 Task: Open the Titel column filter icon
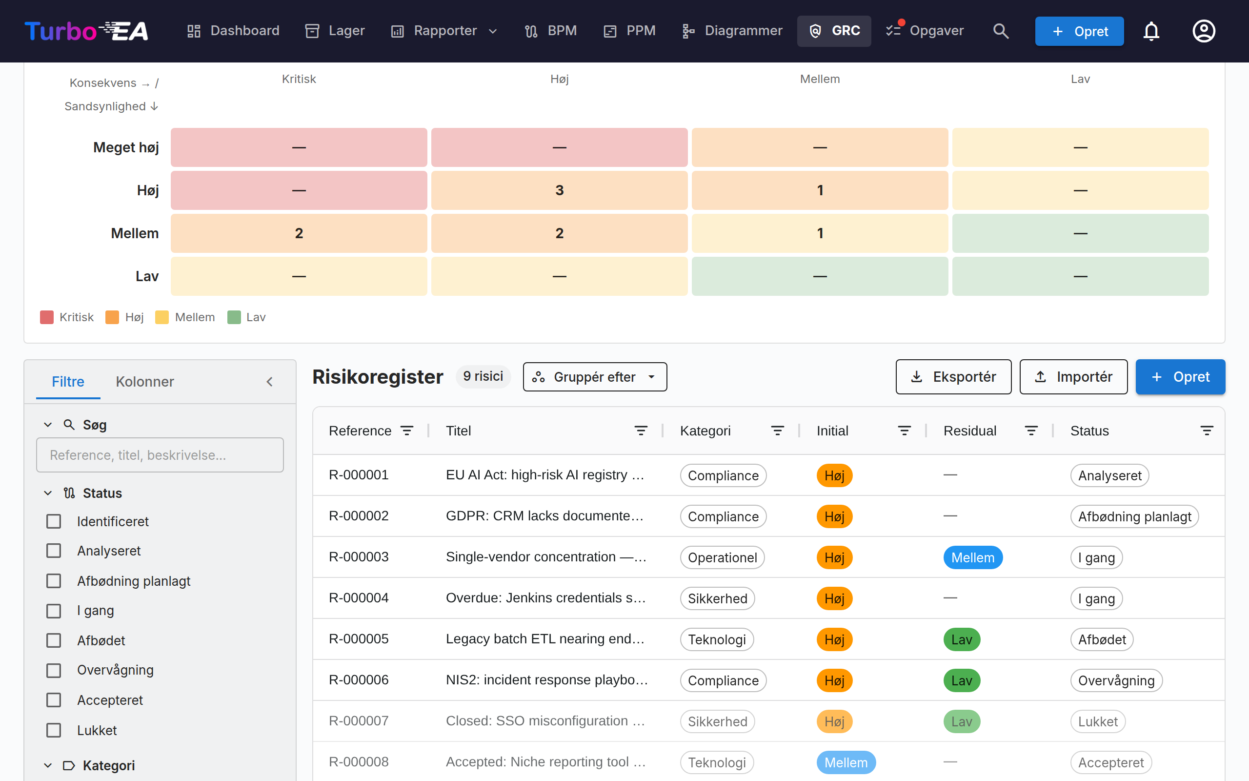(x=641, y=431)
